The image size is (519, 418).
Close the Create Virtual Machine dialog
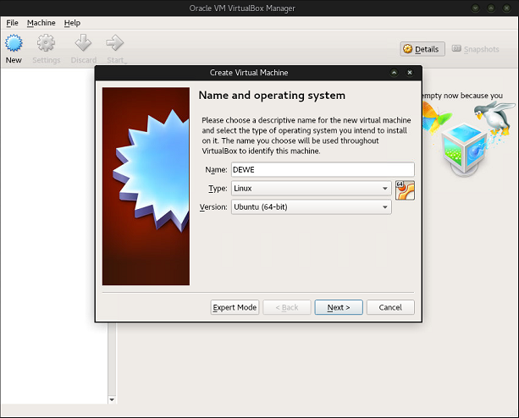click(410, 73)
